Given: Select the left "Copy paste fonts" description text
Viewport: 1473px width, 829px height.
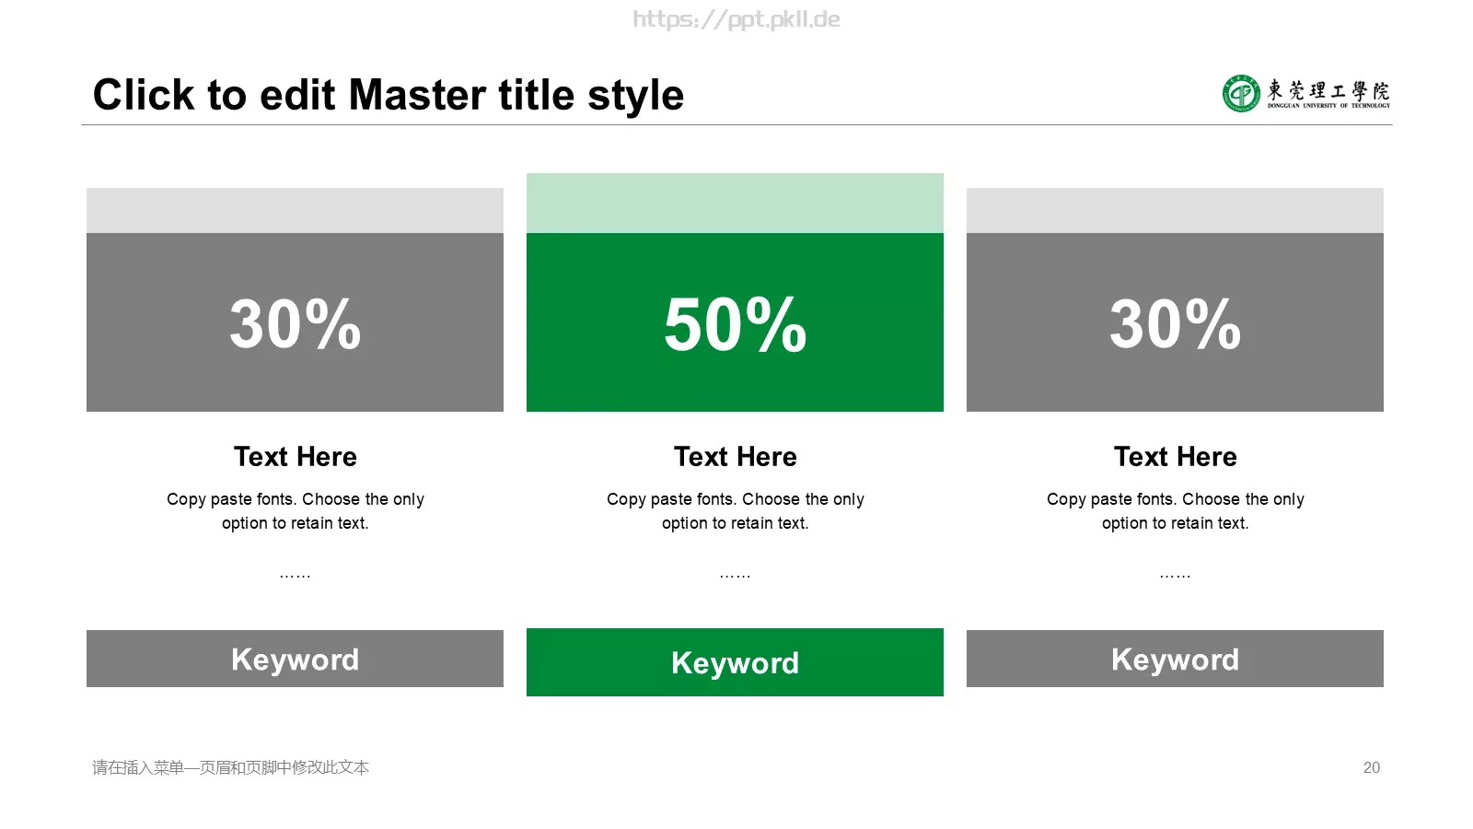Looking at the screenshot, I should pos(295,511).
